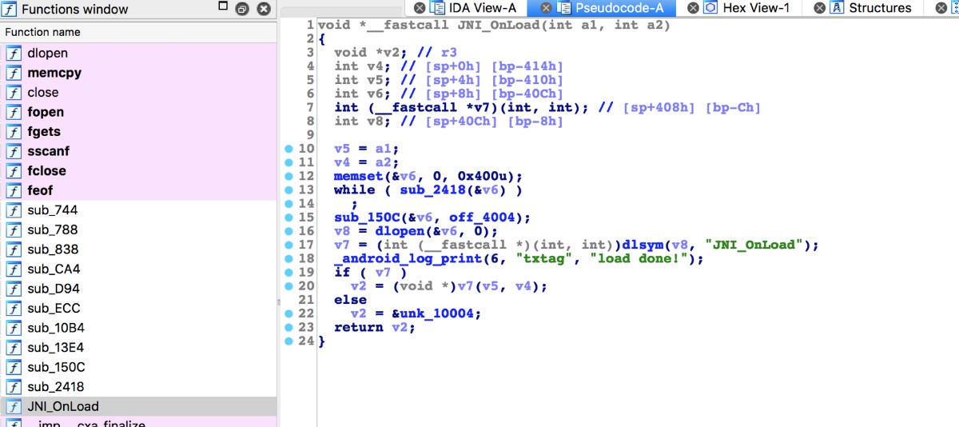Click the function icon beside JNI_OnLoad
This screenshot has height=427, width=959.
[x=14, y=406]
